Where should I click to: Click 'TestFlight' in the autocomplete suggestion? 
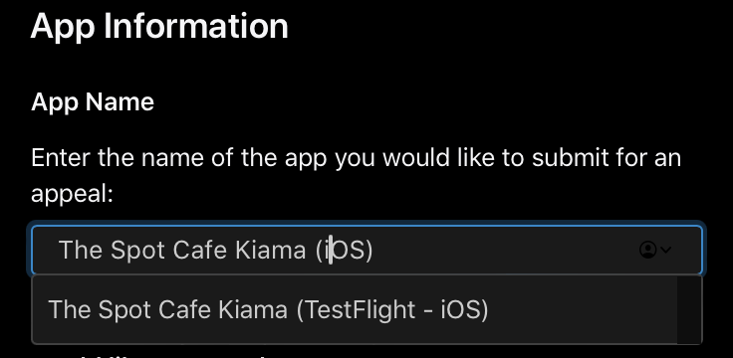(360, 310)
